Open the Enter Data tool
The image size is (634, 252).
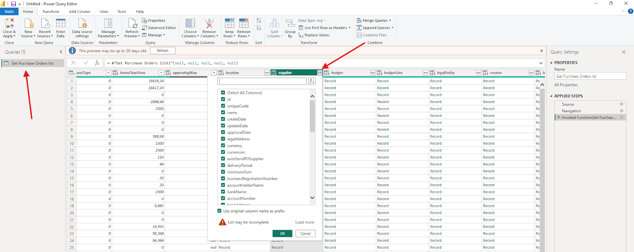[x=61, y=23]
